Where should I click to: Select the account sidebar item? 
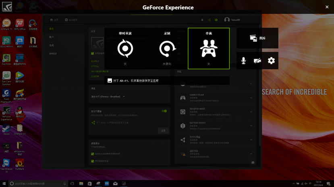point(51,37)
